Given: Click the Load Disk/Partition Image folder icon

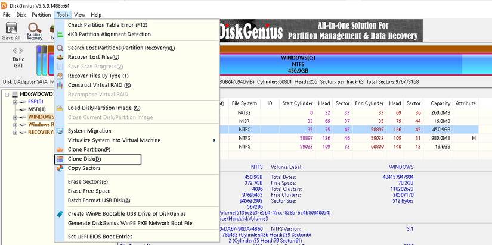Looking at the screenshot, I should point(60,108).
